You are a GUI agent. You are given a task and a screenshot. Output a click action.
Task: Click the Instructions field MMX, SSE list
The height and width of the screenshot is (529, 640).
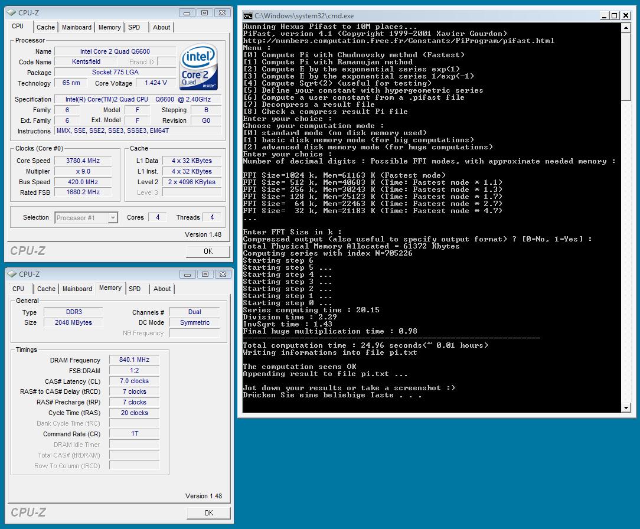tap(138, 130)
